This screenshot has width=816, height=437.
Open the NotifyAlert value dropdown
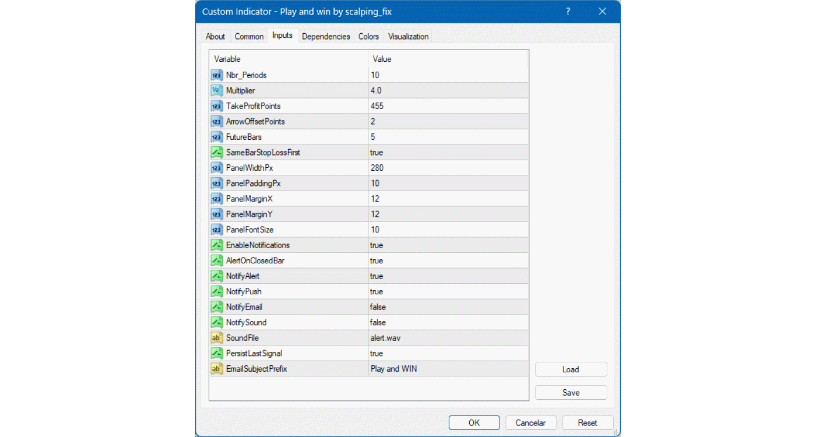448,276
